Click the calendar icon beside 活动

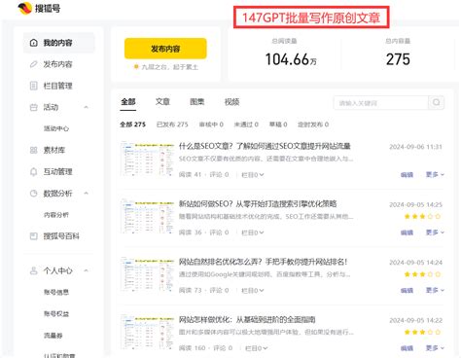34,107
